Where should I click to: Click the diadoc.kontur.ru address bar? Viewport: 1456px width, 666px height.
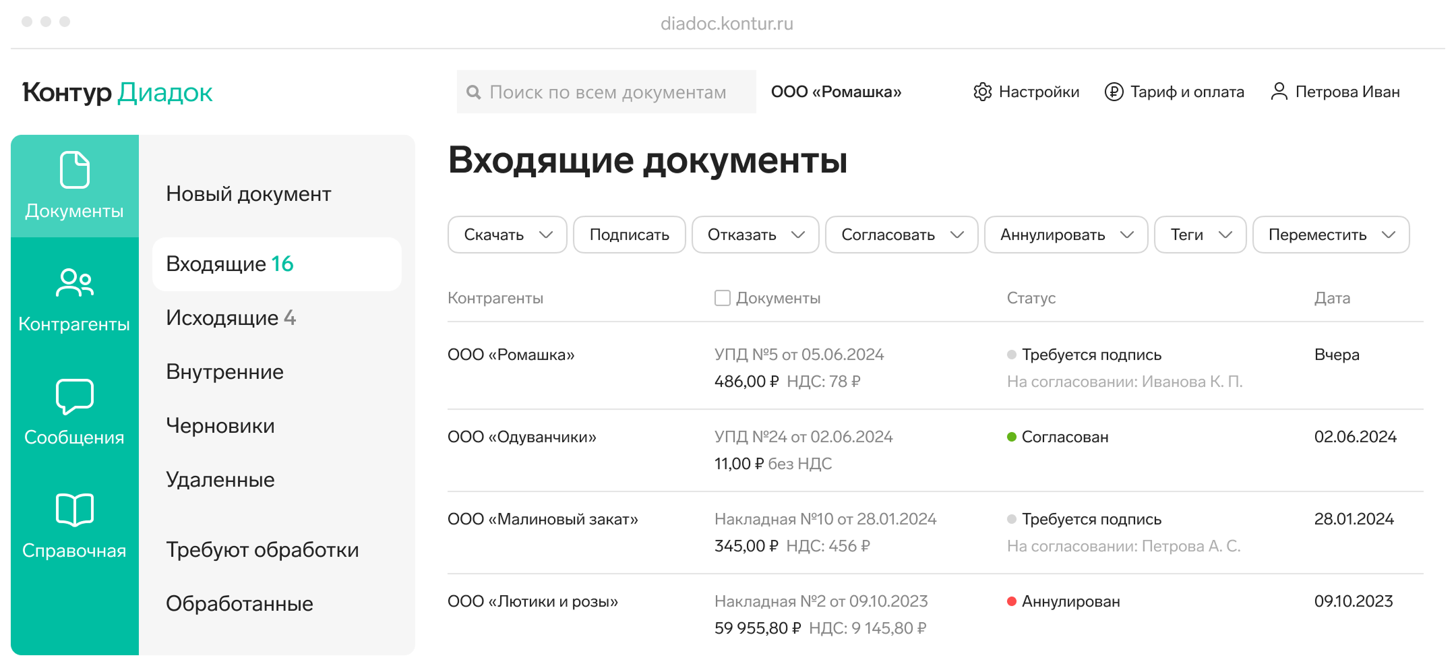(727, 24)
